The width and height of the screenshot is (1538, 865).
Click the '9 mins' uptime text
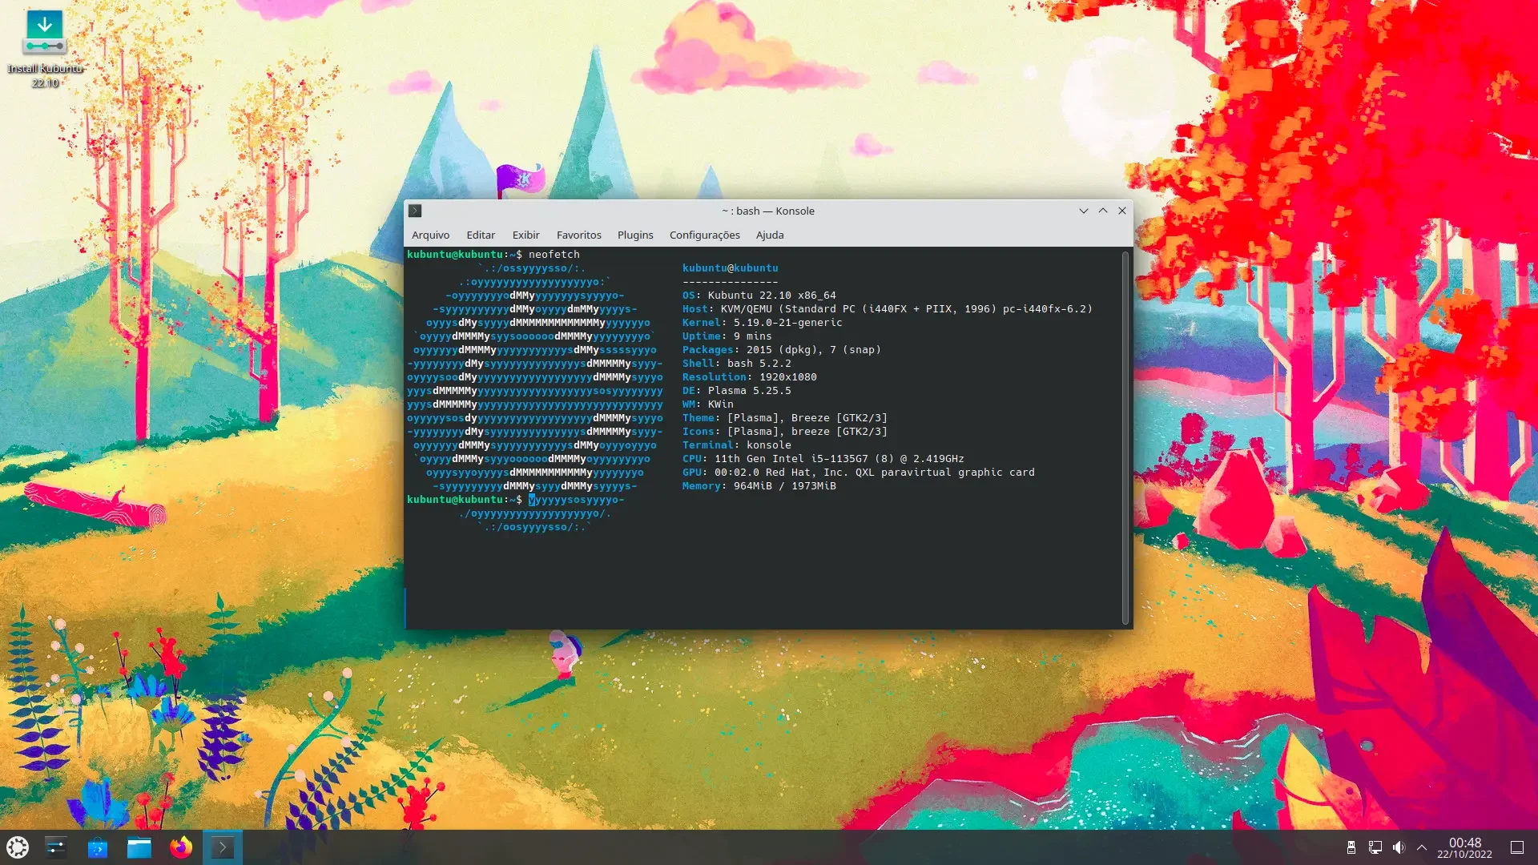[753, 336]
